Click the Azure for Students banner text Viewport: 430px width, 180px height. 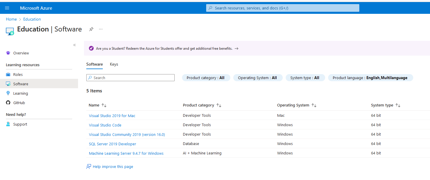point(164,49)
